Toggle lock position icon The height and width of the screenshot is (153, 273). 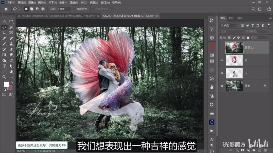click(238, 38)
